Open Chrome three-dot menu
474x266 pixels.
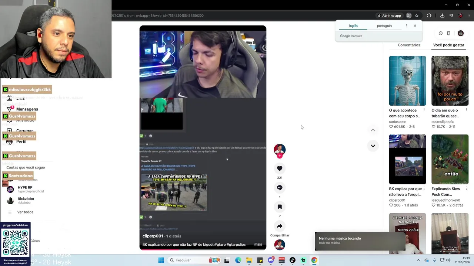(x=469, y=16)
